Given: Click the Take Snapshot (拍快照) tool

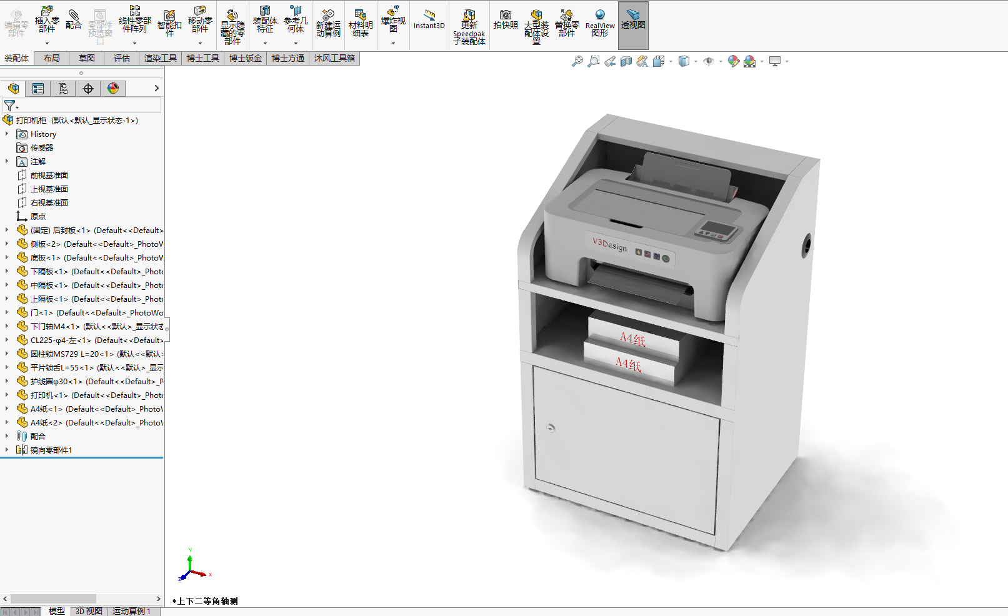Looking at the screenshot, I should pyautogui.click(x=506, y=19).
